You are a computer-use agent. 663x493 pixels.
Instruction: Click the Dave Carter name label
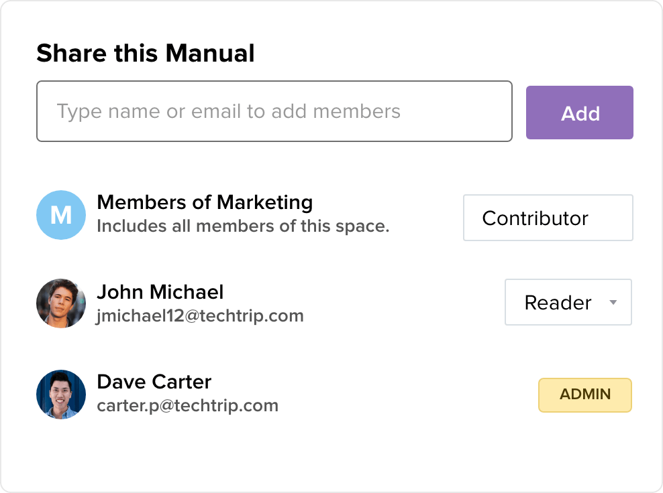[x=154, y=382]
